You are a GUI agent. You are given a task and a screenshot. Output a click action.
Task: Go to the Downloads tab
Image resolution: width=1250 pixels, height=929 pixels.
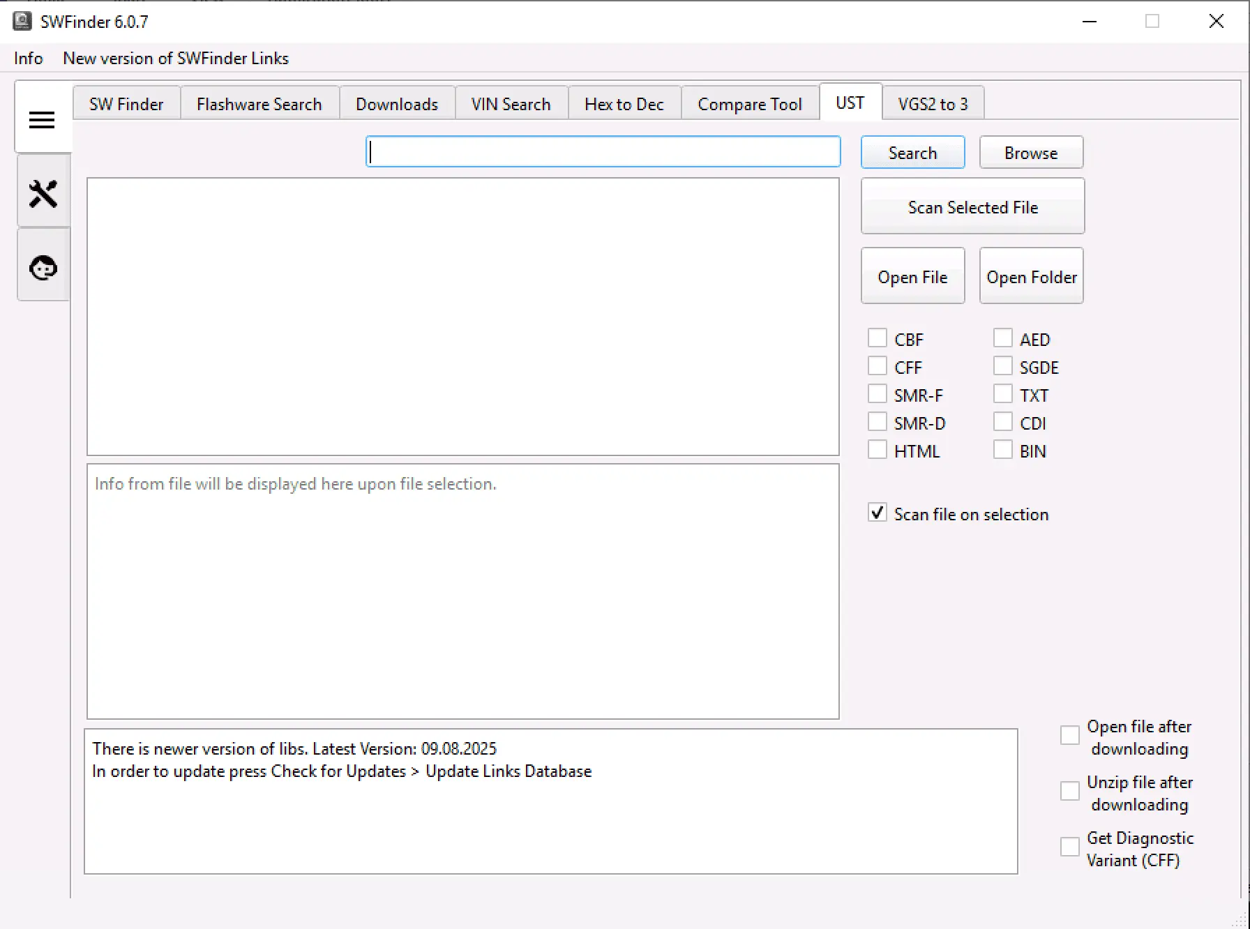[397, 104]
